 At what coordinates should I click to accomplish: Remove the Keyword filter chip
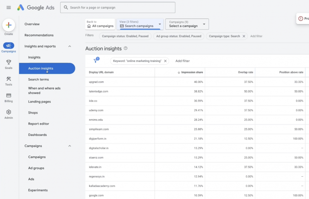pyautogui.click(x=165, y=61)
